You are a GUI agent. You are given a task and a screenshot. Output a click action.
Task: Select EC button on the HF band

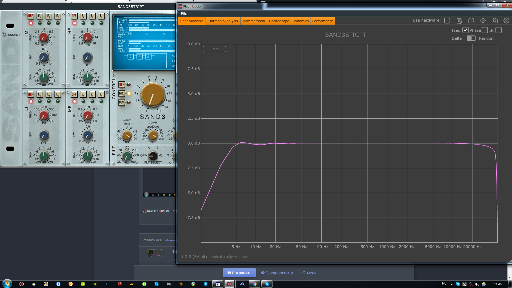(101, 16)
